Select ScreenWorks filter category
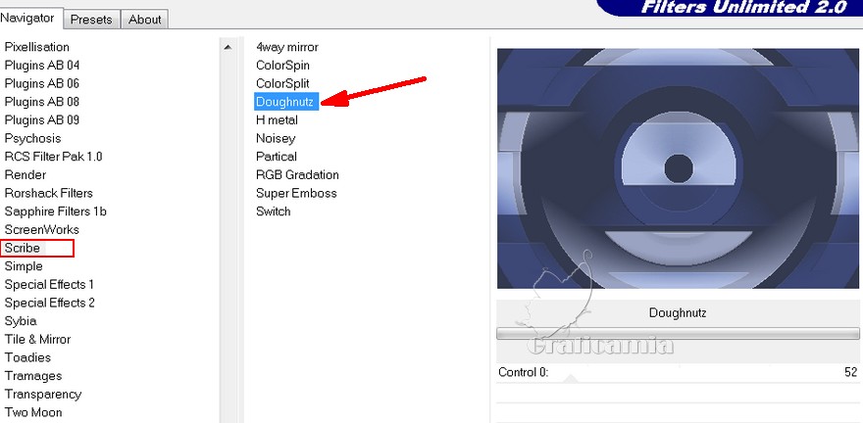Screen dimensions: 863x423 pos(42,230)
